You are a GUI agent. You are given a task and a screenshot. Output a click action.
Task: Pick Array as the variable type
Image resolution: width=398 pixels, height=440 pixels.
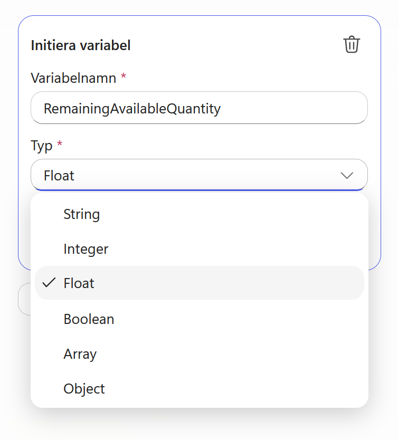[x=200, y=354]
